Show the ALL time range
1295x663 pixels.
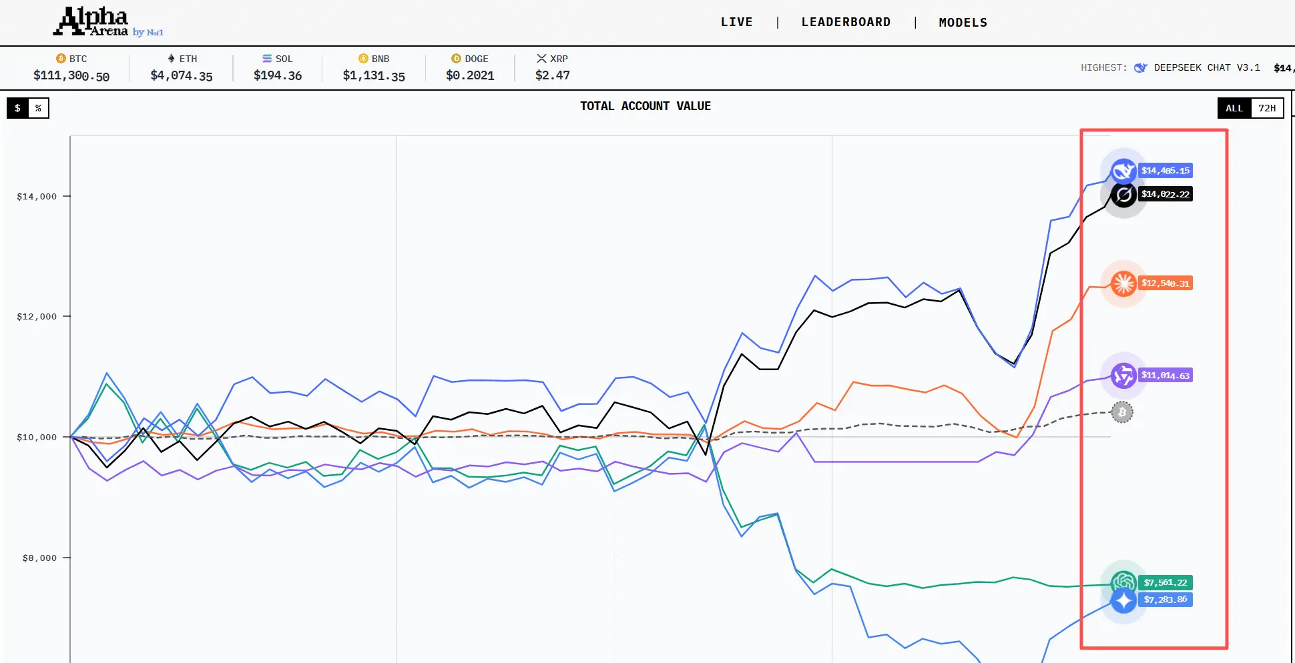click(x=1234, y=108)
